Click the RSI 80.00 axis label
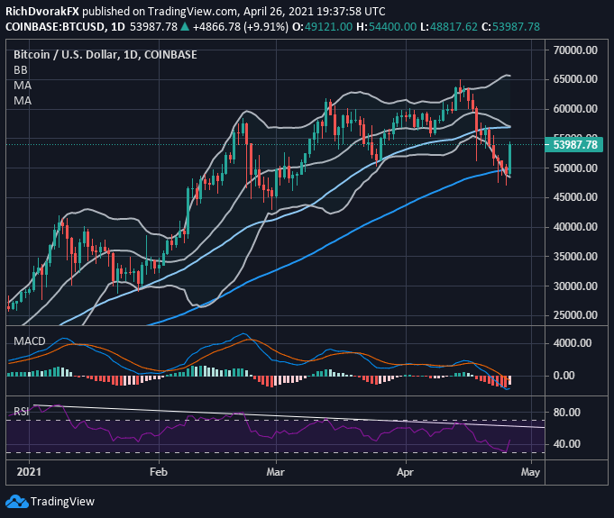 point(566,413)
